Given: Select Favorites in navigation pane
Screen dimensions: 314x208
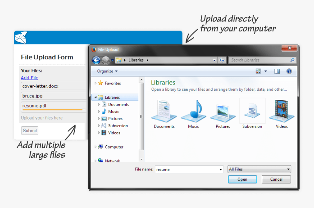Looking at the screenshot, I should point(112,83).
